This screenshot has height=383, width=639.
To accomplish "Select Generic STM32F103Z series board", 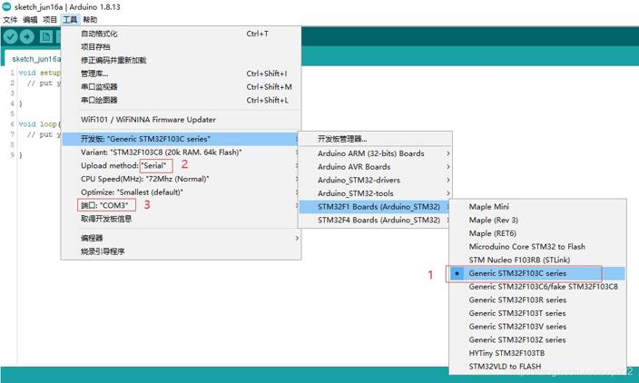I will point(537,339).
